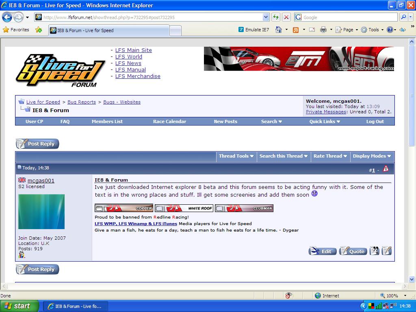Viewport: 416px width, 312px height.
Task: Click the CTRA Clubman badge
Action: 244,208
